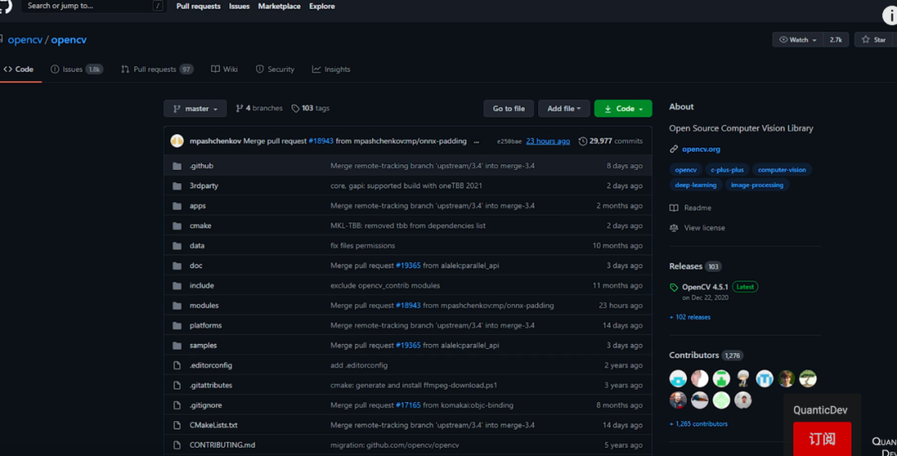Open the Watch notifications dropdown

point(798,40)
